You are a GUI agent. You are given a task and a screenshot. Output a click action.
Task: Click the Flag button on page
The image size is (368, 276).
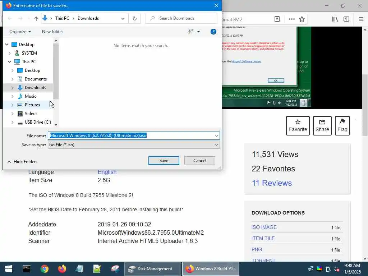(x=342, y=126)
